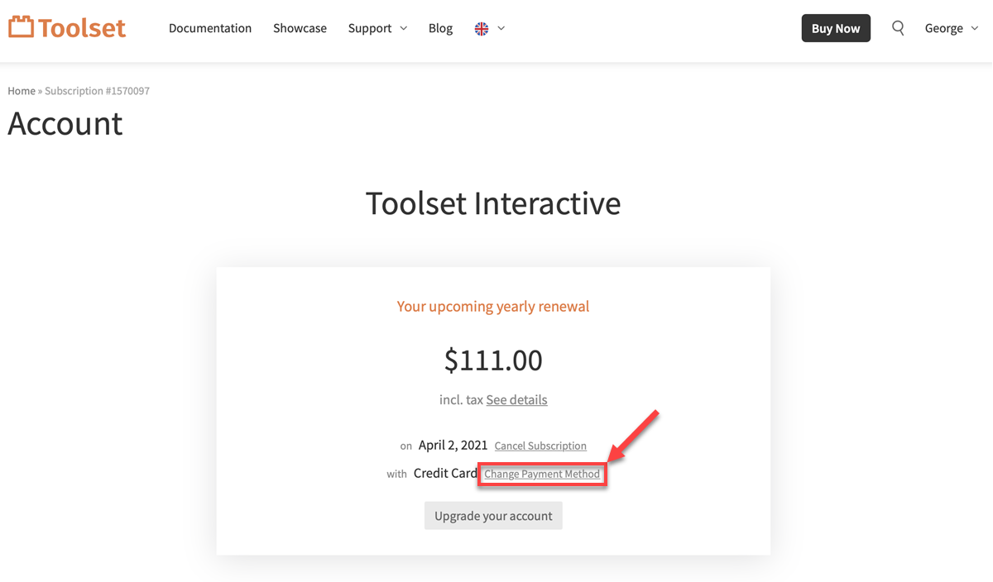Select Support in the navigation bar
The height and width of the screenshot is (582, 993).
pos(369,28)
